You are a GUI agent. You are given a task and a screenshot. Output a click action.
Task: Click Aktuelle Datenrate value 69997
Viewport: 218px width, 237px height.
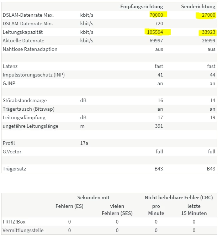(156, 41)
